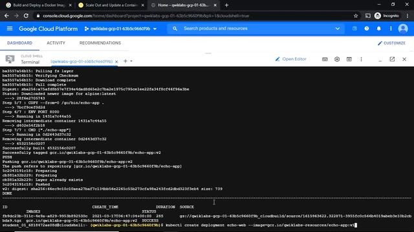Open Cloud Shell in a new window
414x232 pixels.
coord(392,59)
